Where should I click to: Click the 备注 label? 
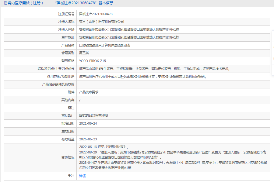(x=71, y=108)
